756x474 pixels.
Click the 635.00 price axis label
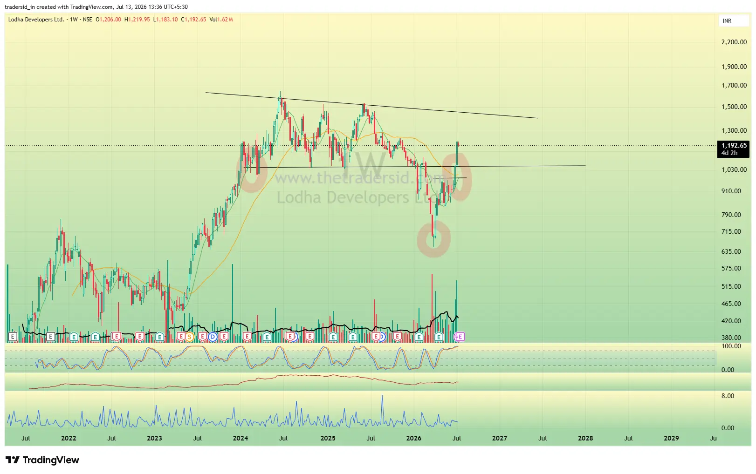731,251
